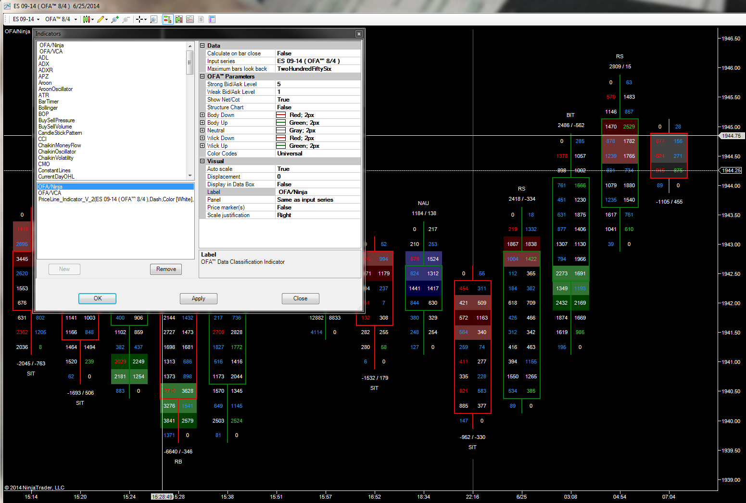This screenshot has height=503, width=746.
Task: Edit the Displacement value field
Action: point(318,177)
